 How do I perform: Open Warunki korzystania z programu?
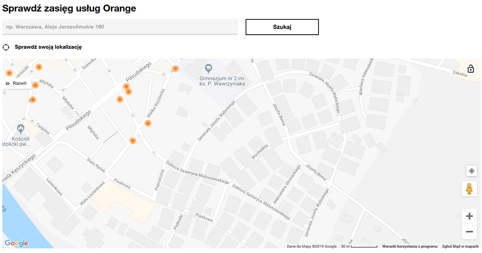[410, 246]
